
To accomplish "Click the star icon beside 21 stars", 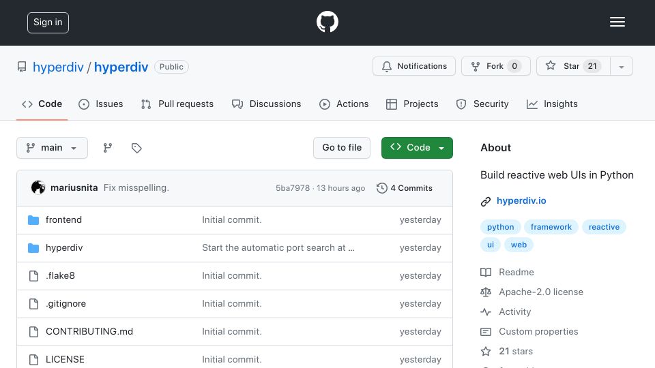I will 486,352.
